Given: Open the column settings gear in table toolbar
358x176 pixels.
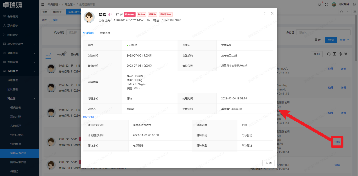Looking at the screenshot, I should (340, 54).
